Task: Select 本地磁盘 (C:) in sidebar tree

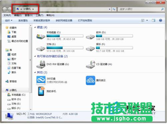Action: (x=16, y=95)
